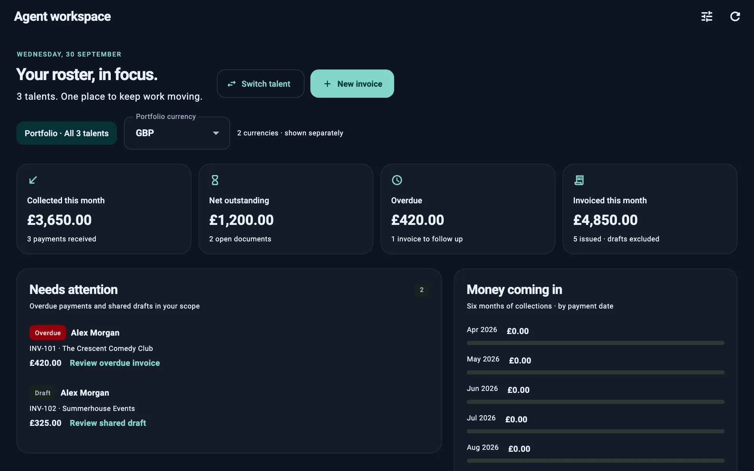Viewport: 754px width, 471px height.
Task: Click the Overdue clock icon
Action: click(x=397, y=180)
